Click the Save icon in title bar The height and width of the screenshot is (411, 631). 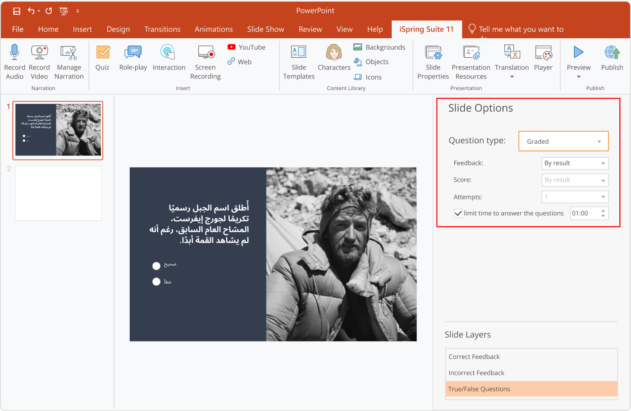[17, 11]
